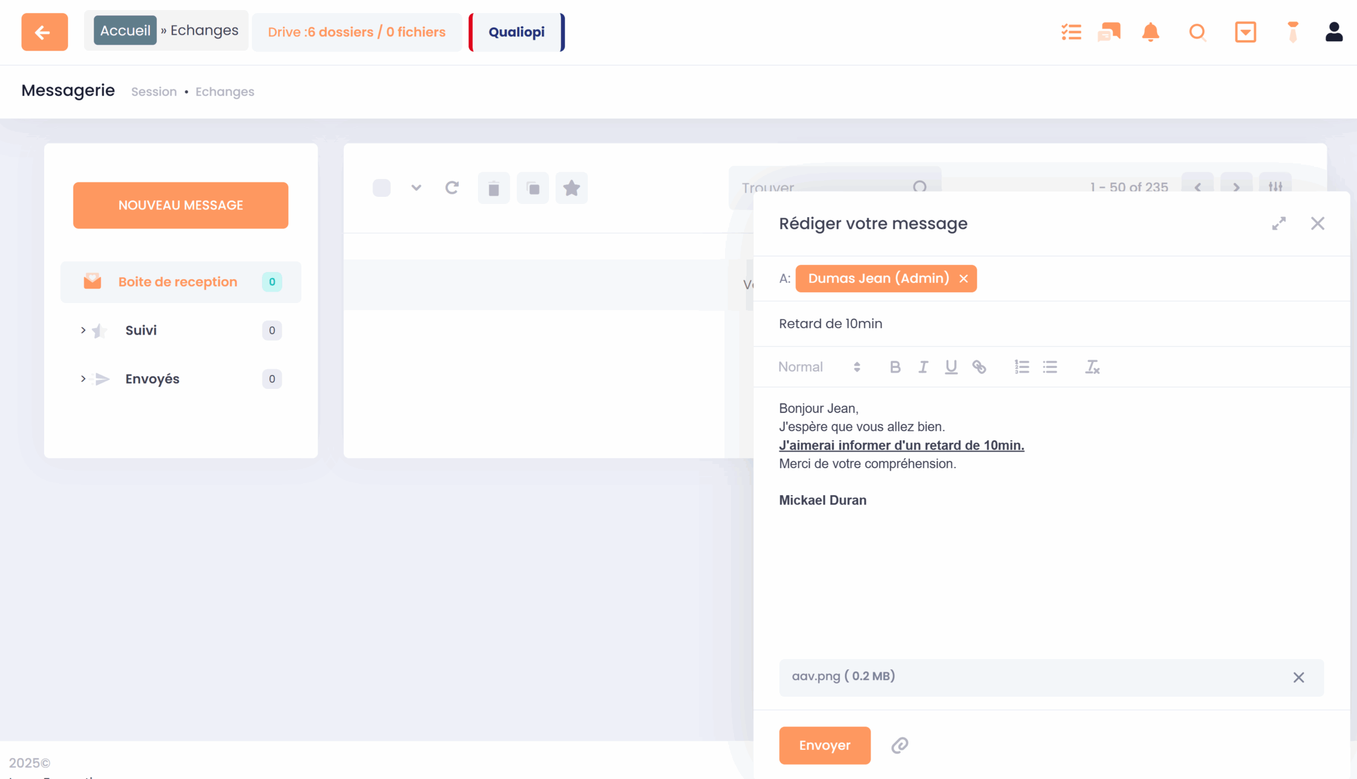The height and width of the screenshot is (779, 1357).
Task: Open the Qualiopi tab
Action: [x=516, y=32]
